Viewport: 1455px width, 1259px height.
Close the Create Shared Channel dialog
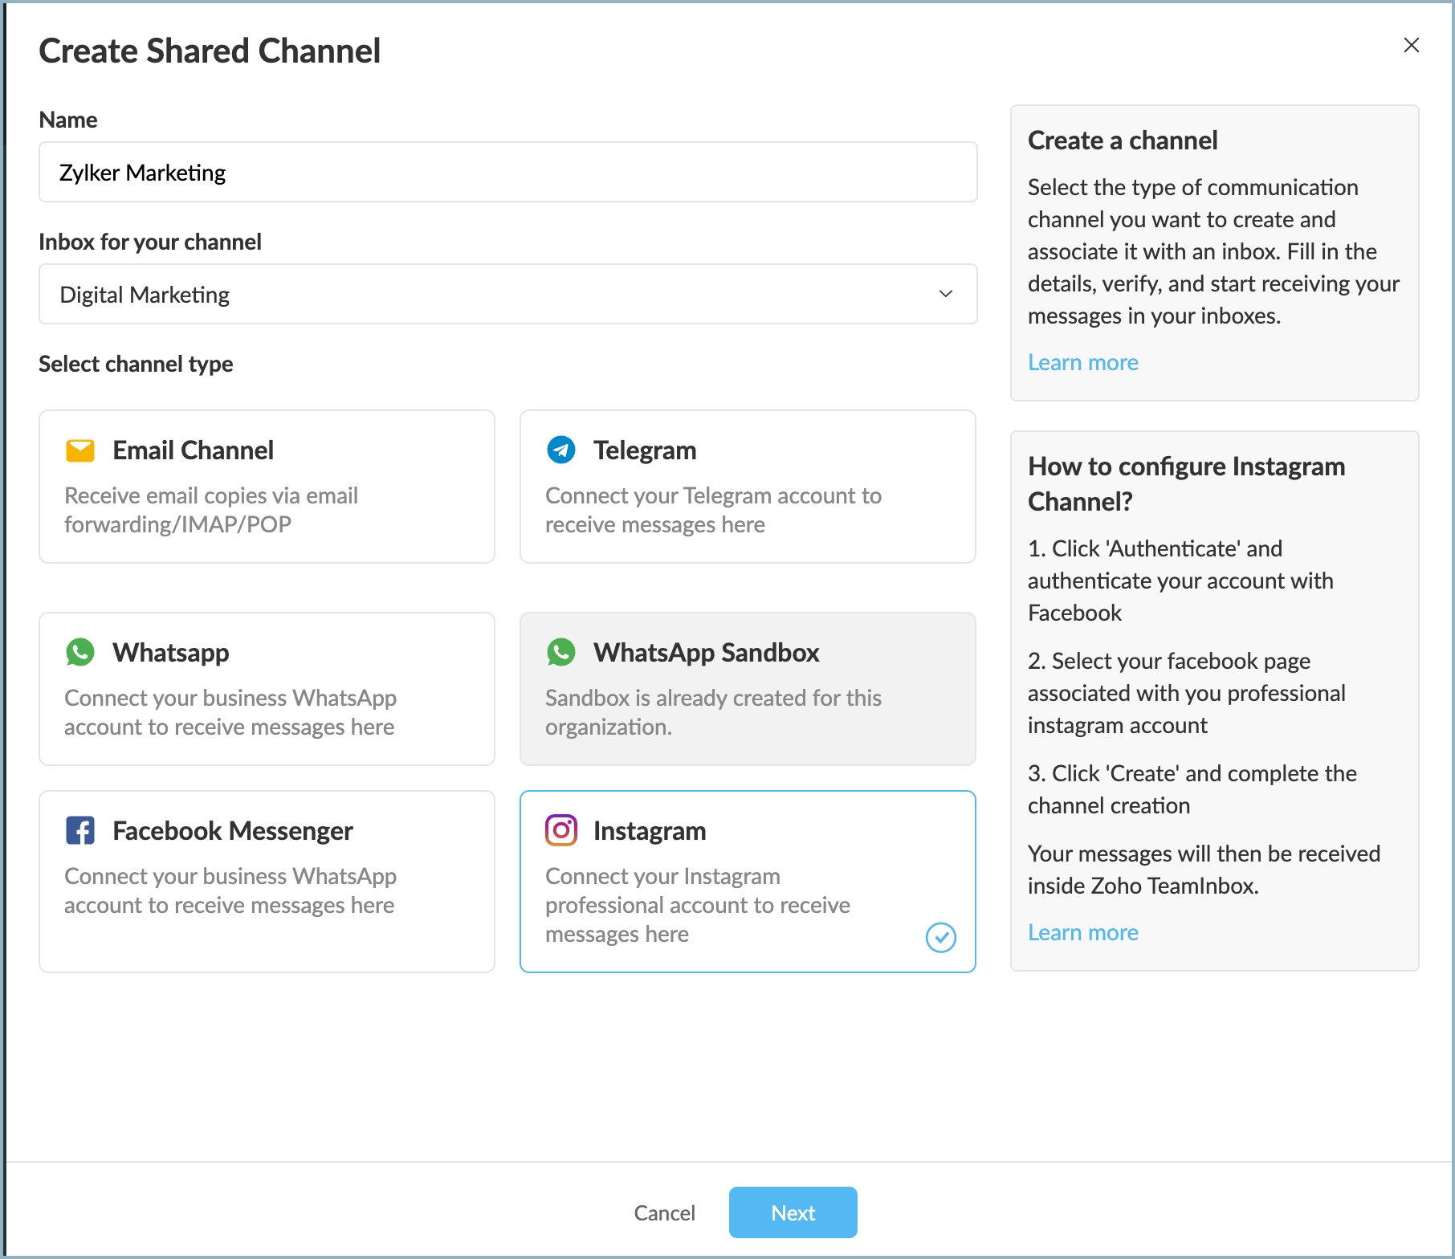point(1411,46)
